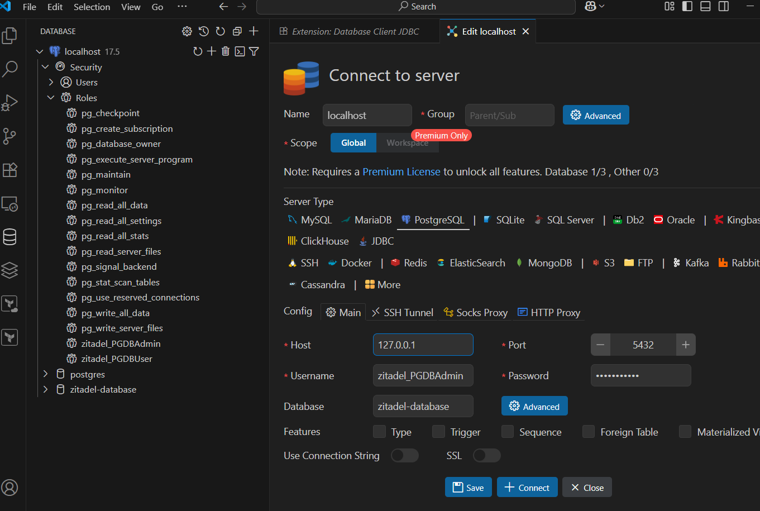Open the Search view in activity bar
This screenshot has height=511, width=760.
10,69
